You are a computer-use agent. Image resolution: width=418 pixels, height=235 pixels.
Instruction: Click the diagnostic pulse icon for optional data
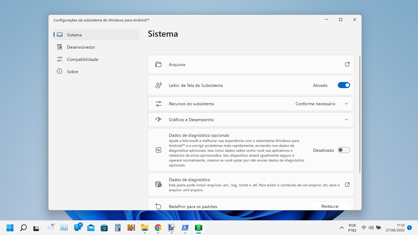tap(158, 150)
